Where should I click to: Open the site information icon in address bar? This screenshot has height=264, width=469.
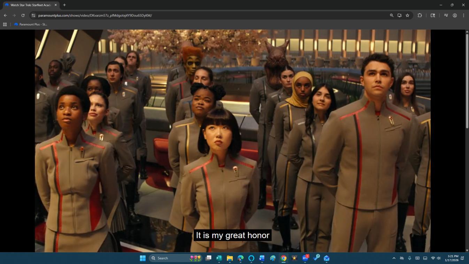pos(33,15)
